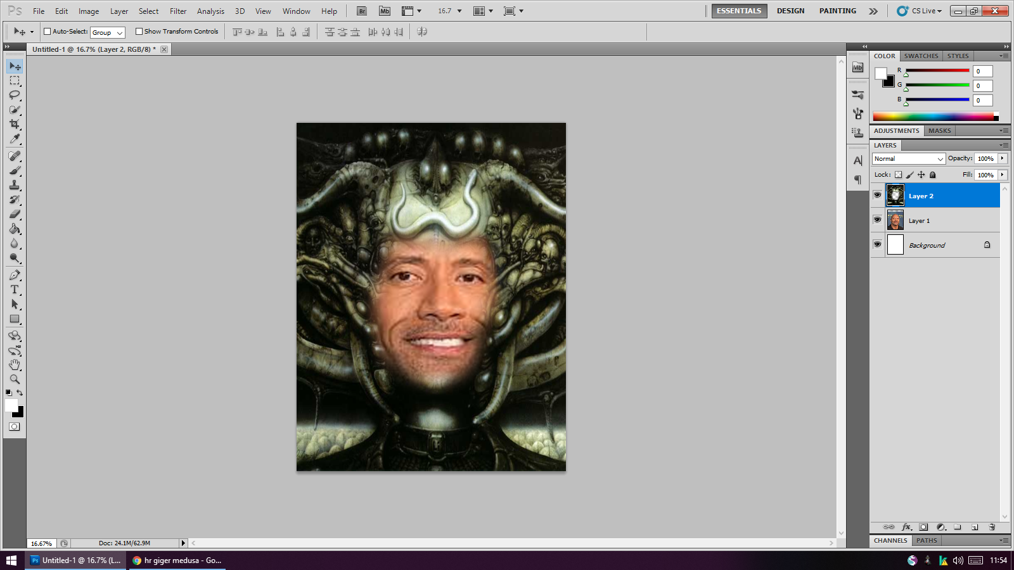Image resolution: width=1014 pixels, height=570 pixels.
Task: Open the Paragraph panel icon
Action: (857, 180)
